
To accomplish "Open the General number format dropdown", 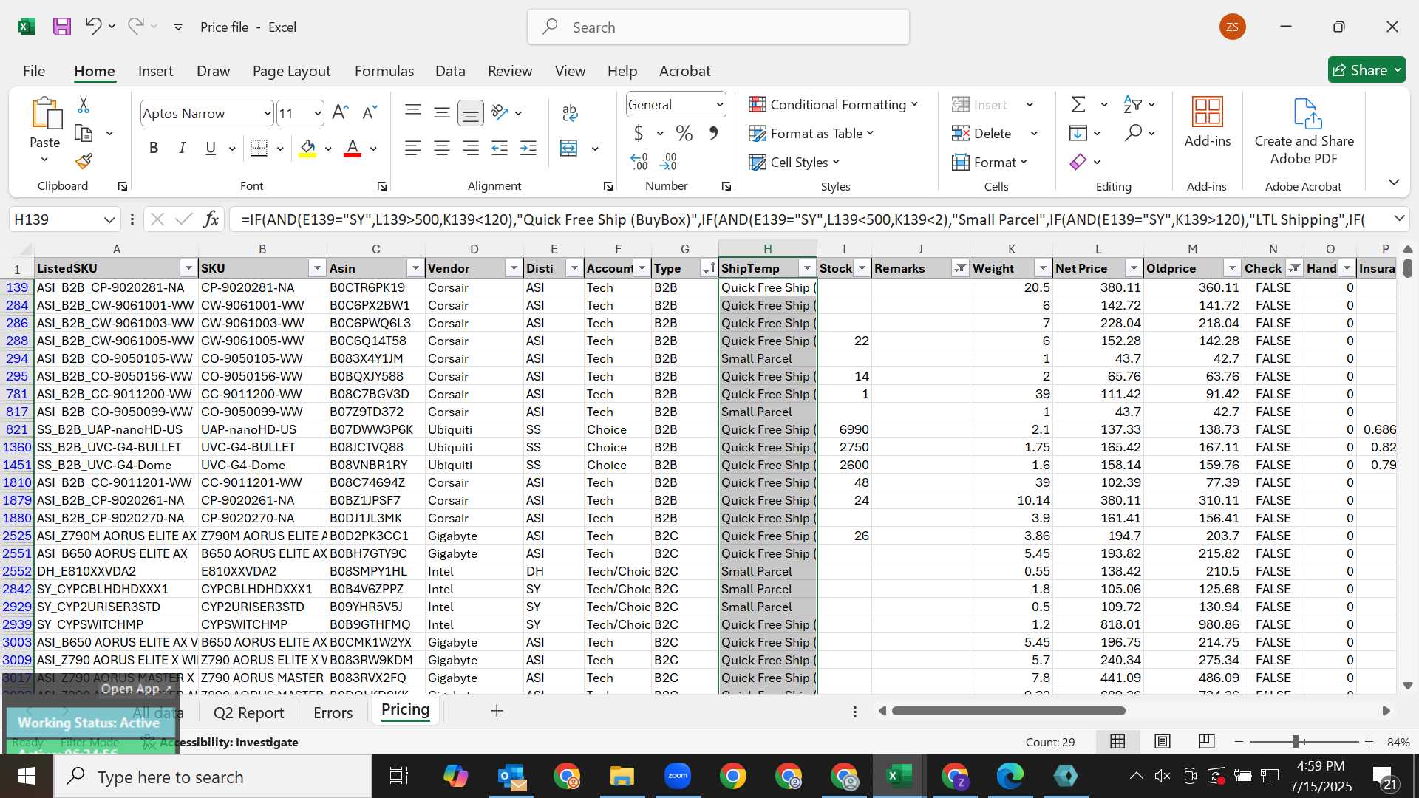I will (719, 104).
